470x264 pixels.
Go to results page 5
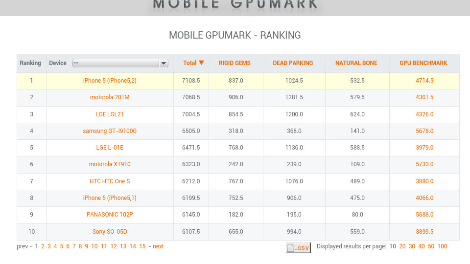(x=62, y=246)
